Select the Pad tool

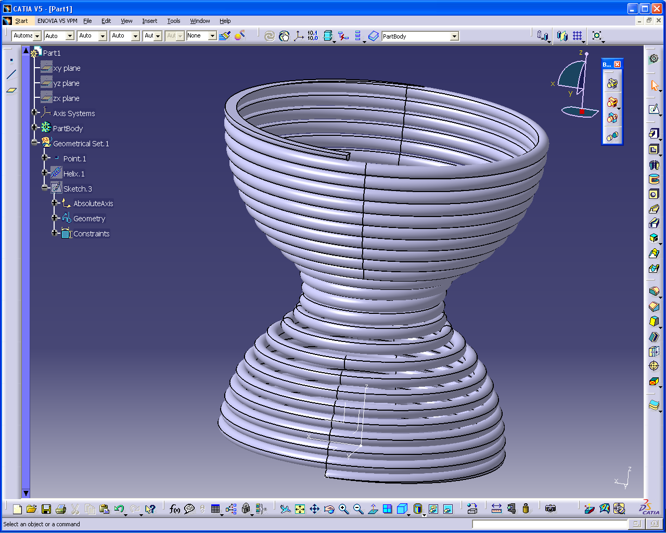pos(654,134)
